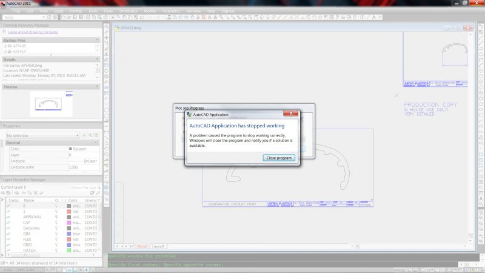Open the File menu
The width and height of the screenshot is (485, 273).
click(17, 11)
